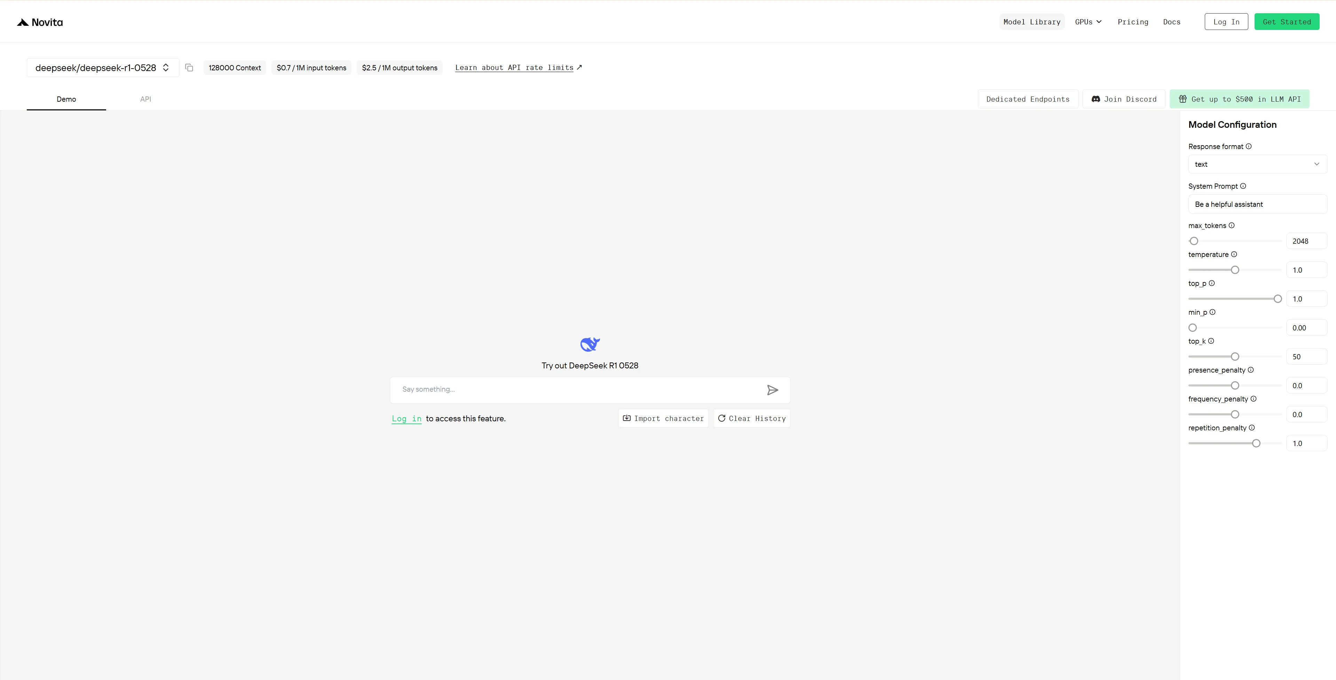Open Dedicated Endpoints
1336x680 pixels.
(1028, 99)
